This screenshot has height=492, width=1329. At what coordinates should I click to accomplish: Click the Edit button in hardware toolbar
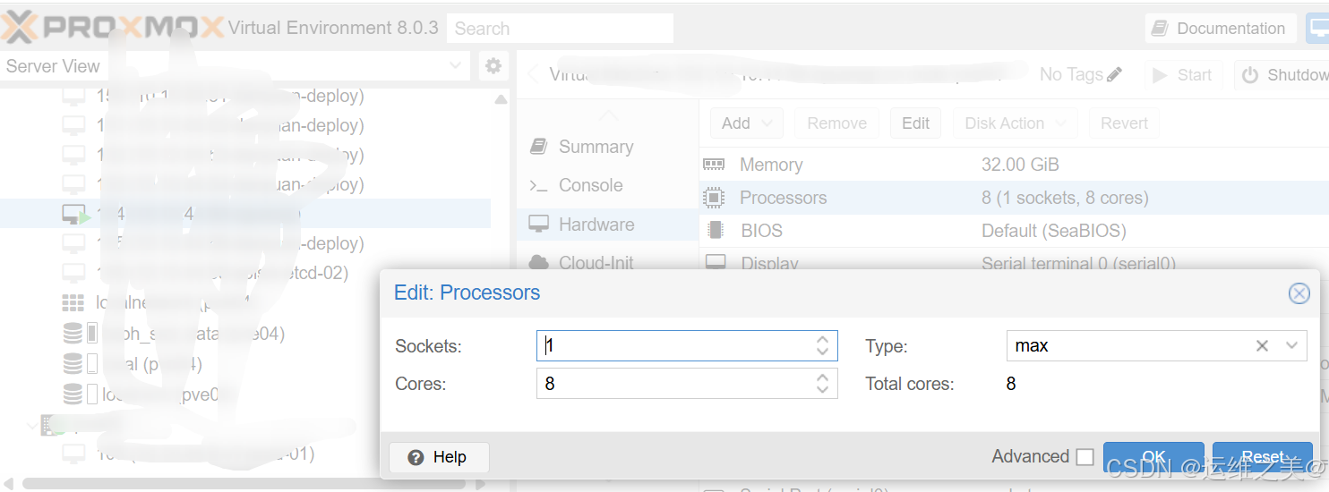coord(915,123)
